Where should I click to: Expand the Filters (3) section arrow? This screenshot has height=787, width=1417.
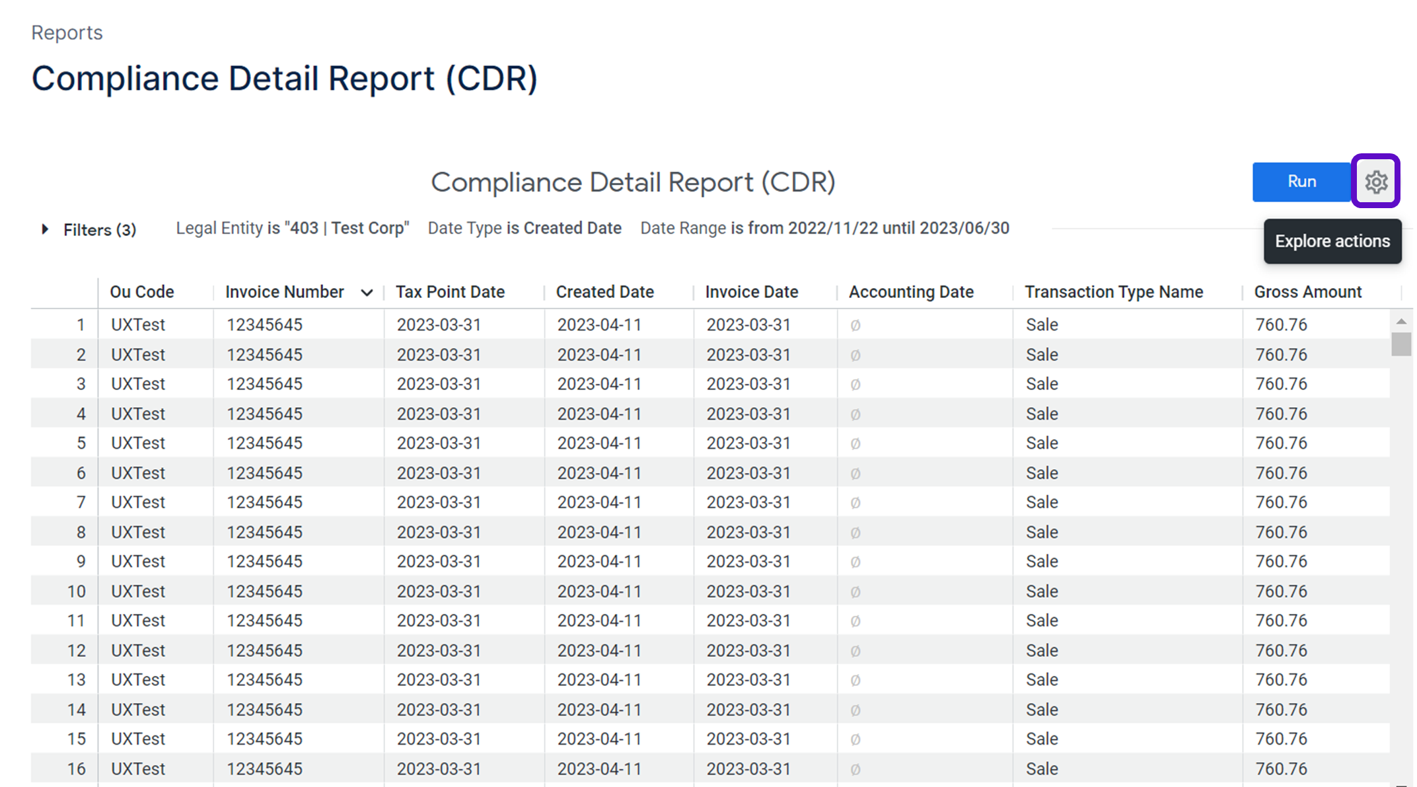(x=45, y=229)
